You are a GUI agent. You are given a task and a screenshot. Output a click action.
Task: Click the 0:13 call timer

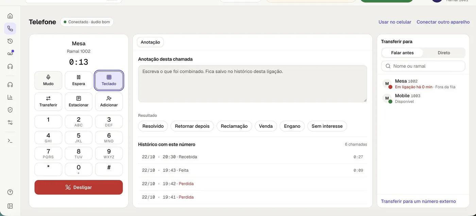click(79, 62)
